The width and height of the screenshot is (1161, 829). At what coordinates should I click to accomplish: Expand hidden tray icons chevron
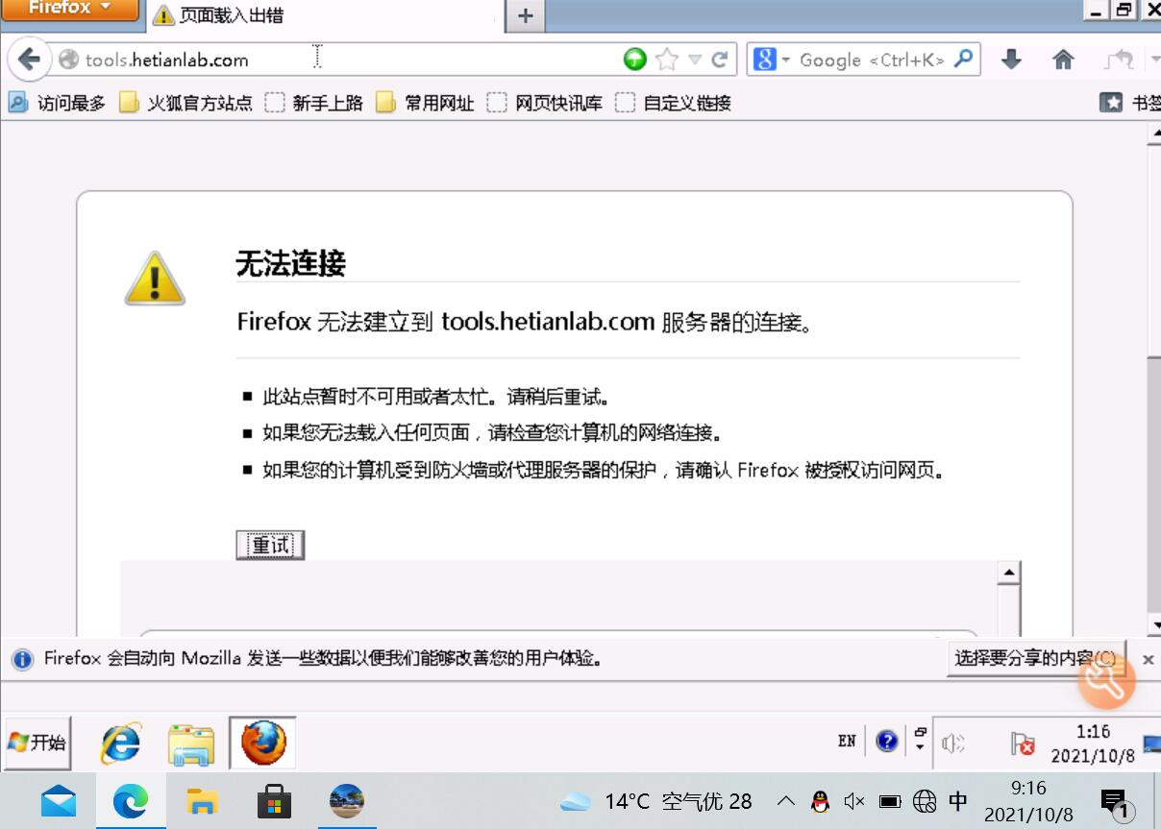pos(785,801)
